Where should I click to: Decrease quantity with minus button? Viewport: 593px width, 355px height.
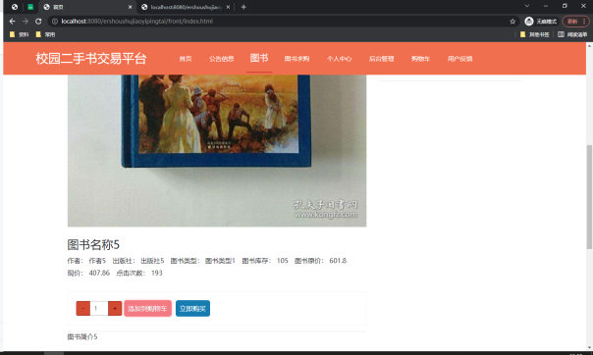(82, 309)
